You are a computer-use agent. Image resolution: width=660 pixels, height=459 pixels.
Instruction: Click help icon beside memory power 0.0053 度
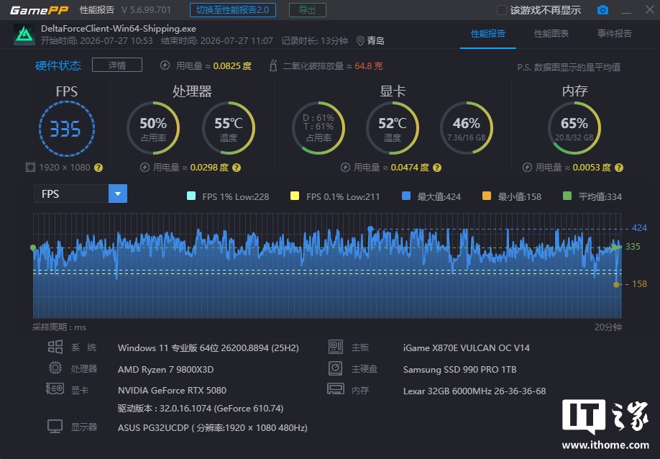point(619,168)
